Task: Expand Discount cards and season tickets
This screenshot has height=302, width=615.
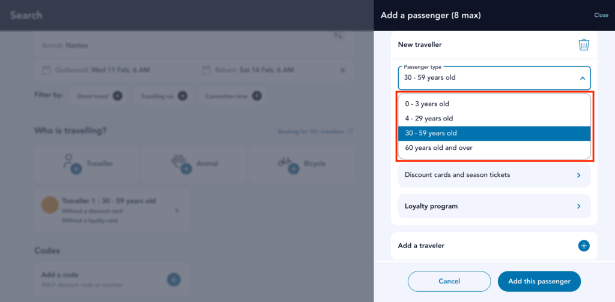Action: tap(494, 175)
